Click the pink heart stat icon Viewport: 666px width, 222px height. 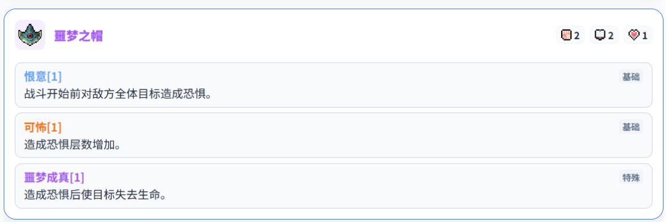(x=634, y=36)
